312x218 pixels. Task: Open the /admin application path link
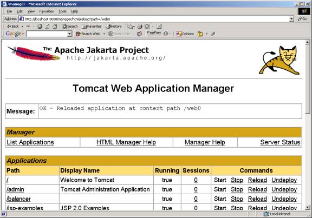tap(15, 189)
